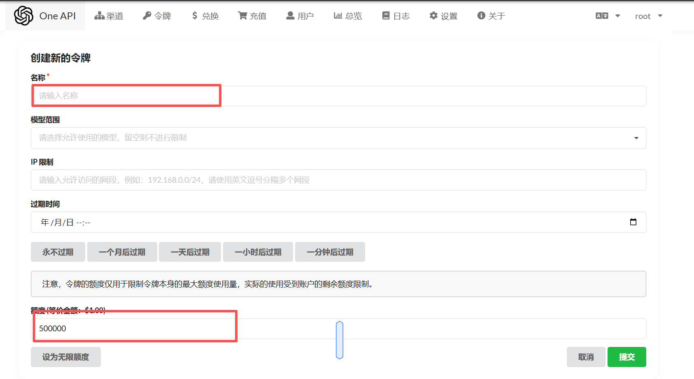The width and height of the screenshot is (694, 379).
Task: Open the 设置 settings gear icon
Action: [x=443, y=16]
